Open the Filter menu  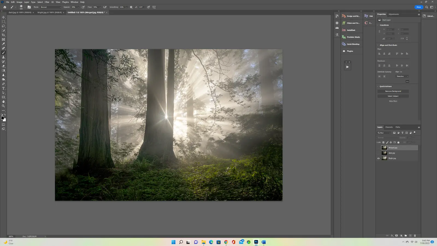click(47, 2)
